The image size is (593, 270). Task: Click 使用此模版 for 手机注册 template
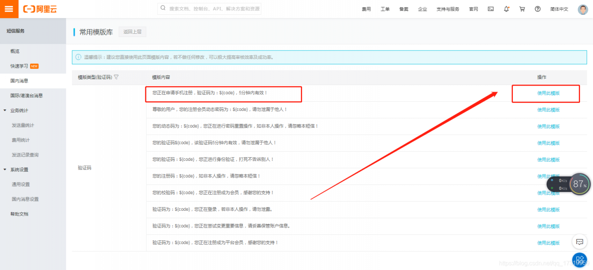pyautogui.click(x=549, y=93)
